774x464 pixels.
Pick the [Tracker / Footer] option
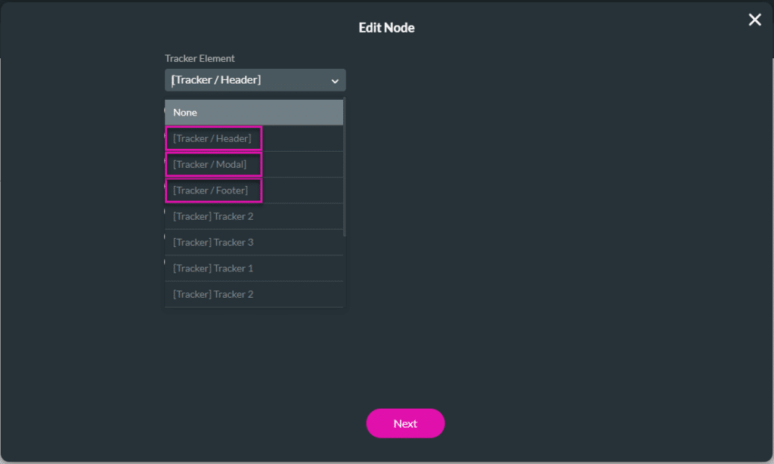click(211, 190)
